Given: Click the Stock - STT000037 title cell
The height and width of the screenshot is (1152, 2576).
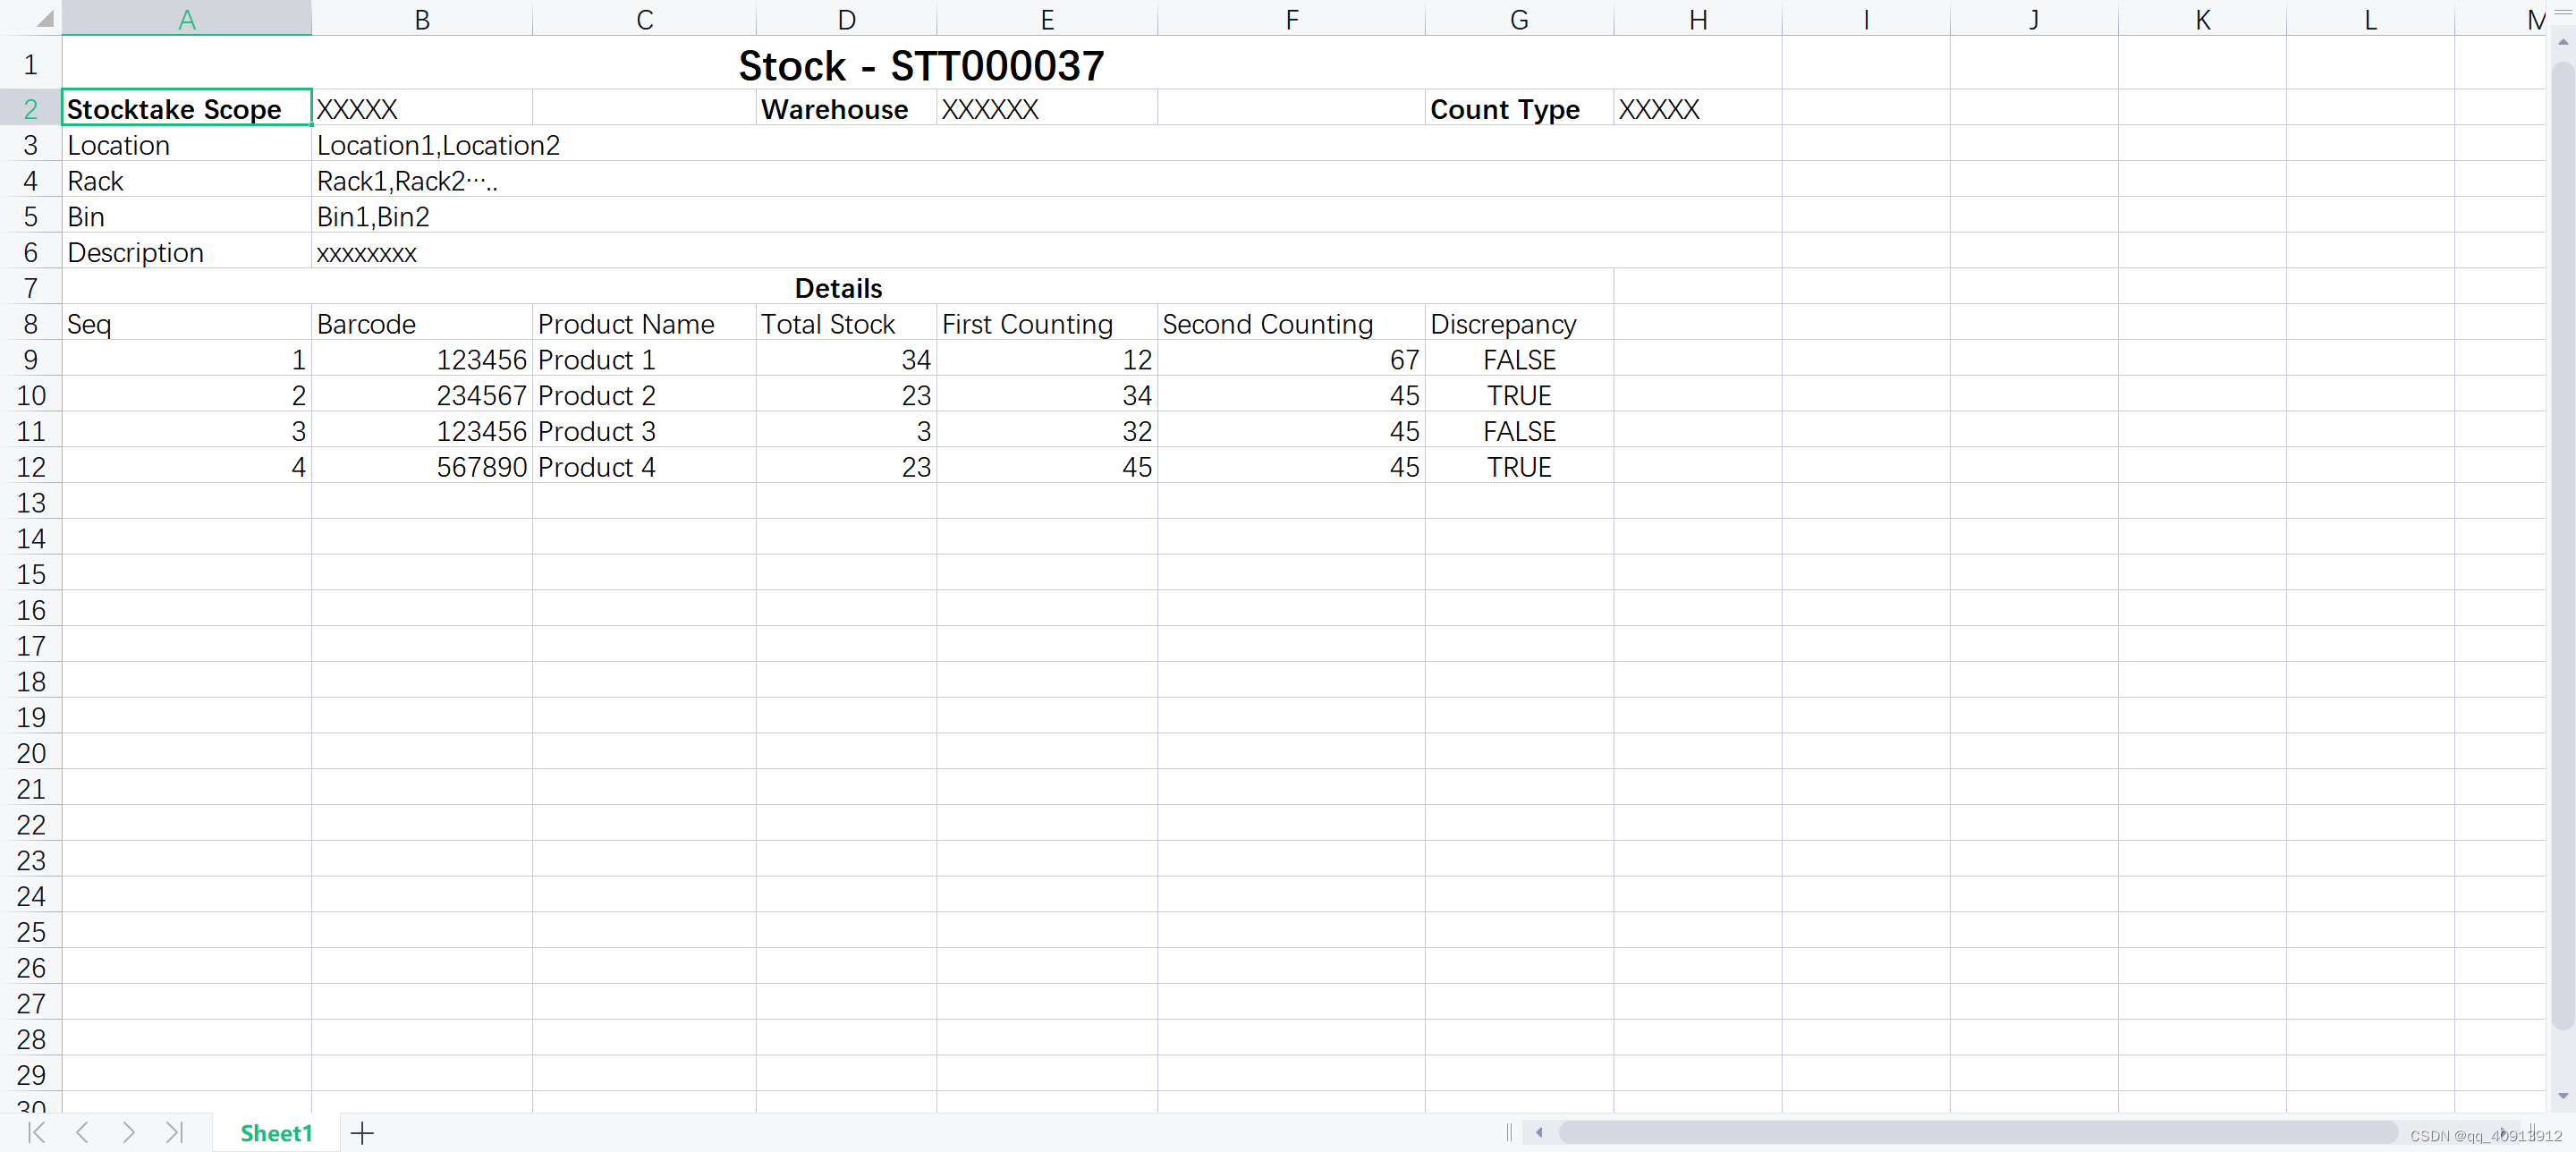Looking at the screenshot, I should (920, 64).
